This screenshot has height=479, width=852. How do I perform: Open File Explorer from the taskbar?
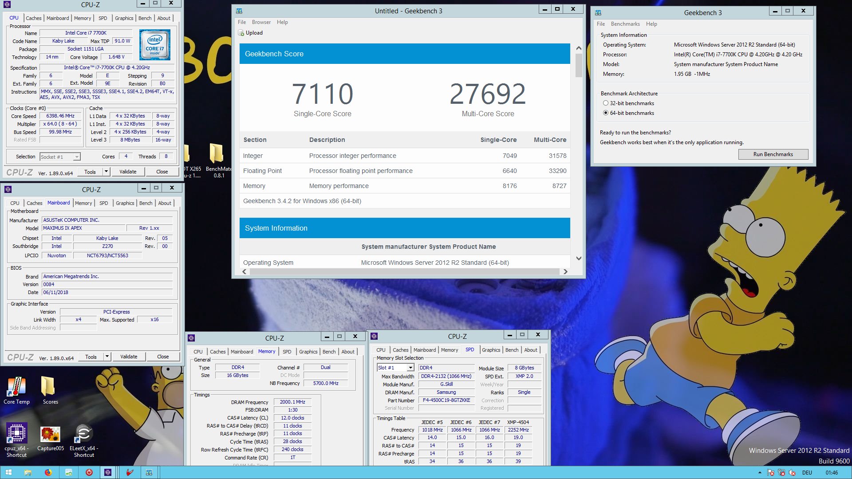[x=28, y=472]
